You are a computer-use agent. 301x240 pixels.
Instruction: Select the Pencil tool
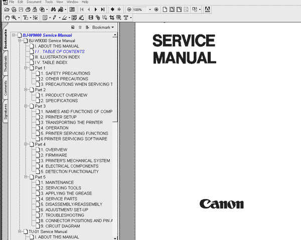tap(55, 18)
